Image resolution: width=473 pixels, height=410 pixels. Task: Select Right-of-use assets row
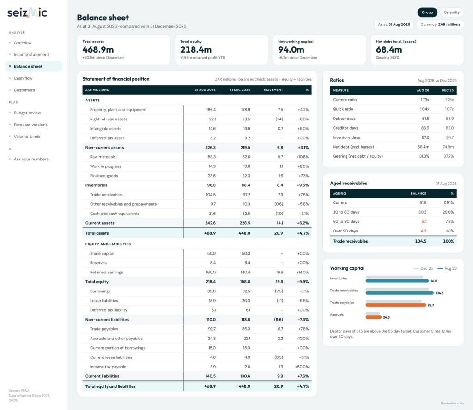[197, 119]
